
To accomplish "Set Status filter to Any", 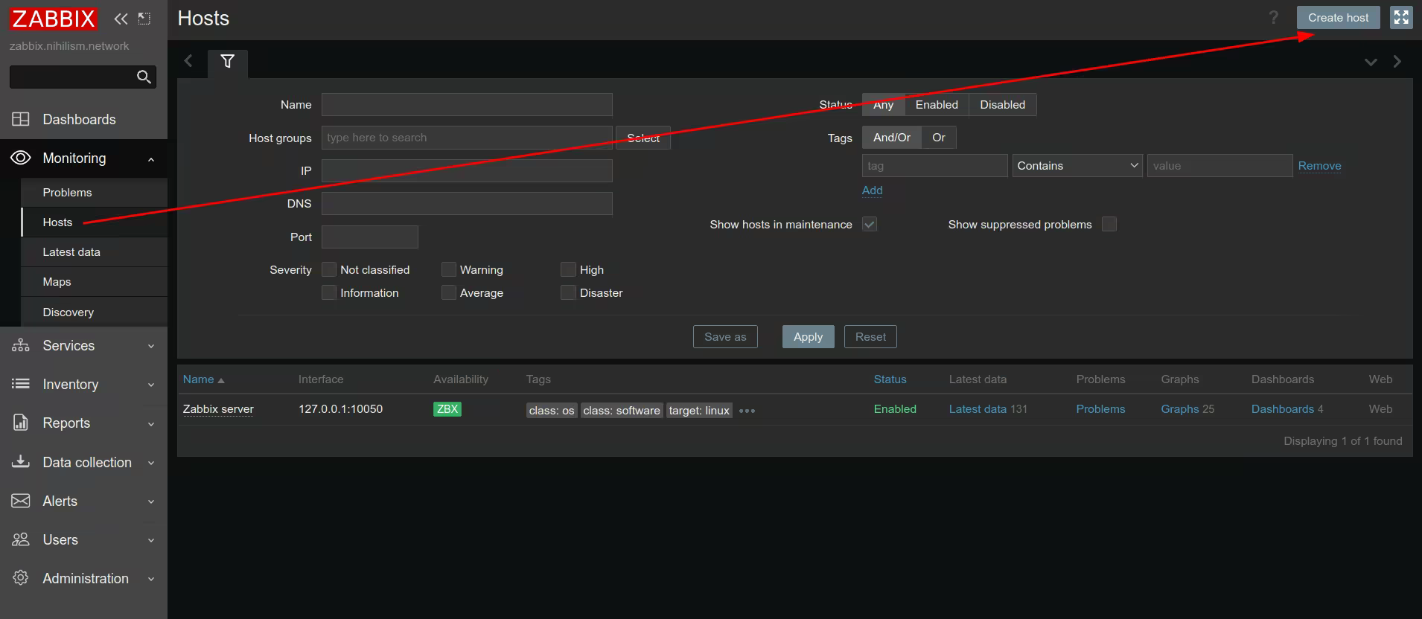I will tap(883, 105).
